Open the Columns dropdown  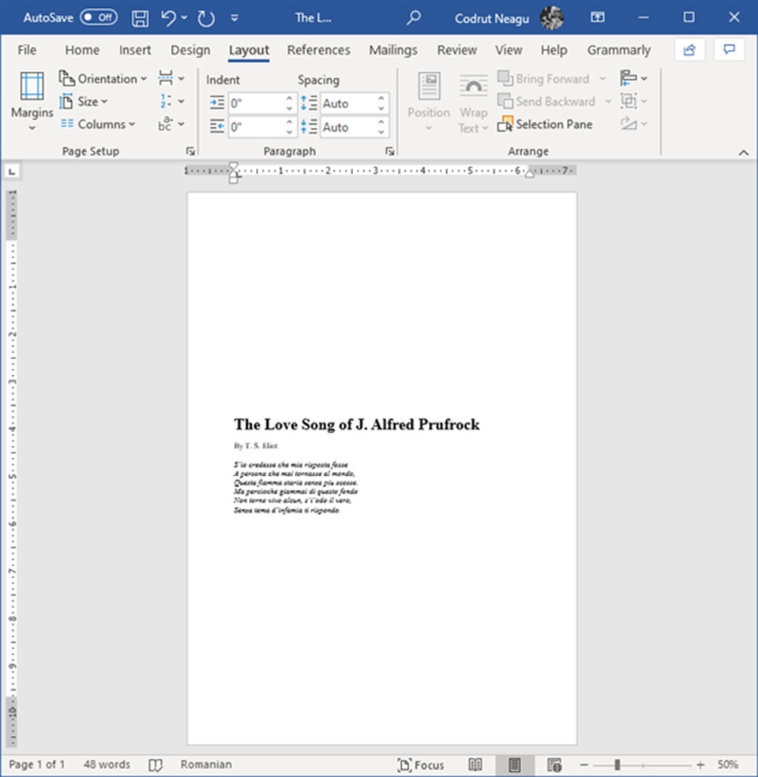tap(98, 124)
